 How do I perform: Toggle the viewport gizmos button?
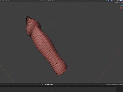[x=109, y=1]
